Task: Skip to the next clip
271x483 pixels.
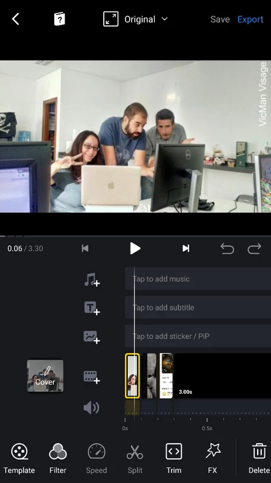Action: point(185,248)
